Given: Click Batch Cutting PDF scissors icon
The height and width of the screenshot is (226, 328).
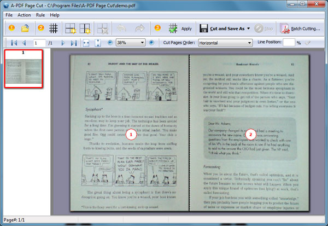Looking at the screenshot, I should tap(284, 28).
